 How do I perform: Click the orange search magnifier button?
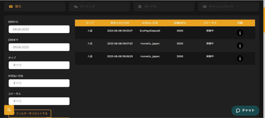(9, 110)
